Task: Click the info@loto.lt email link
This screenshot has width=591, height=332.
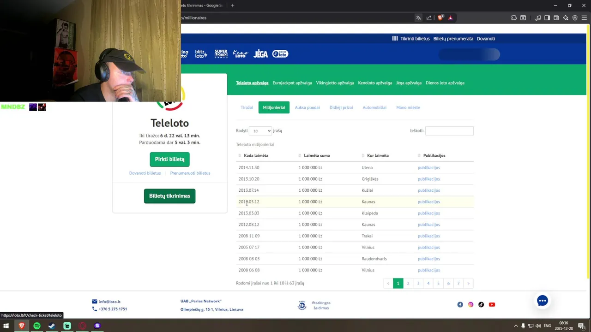Action: point(109,302)
